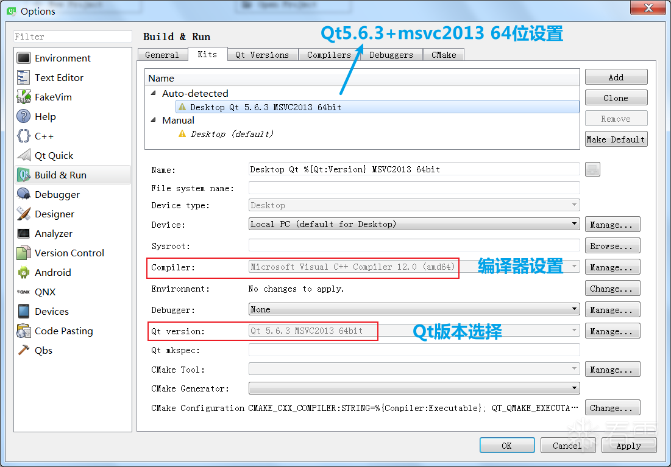Click the kit icon button beside Name field

[592, 169]
